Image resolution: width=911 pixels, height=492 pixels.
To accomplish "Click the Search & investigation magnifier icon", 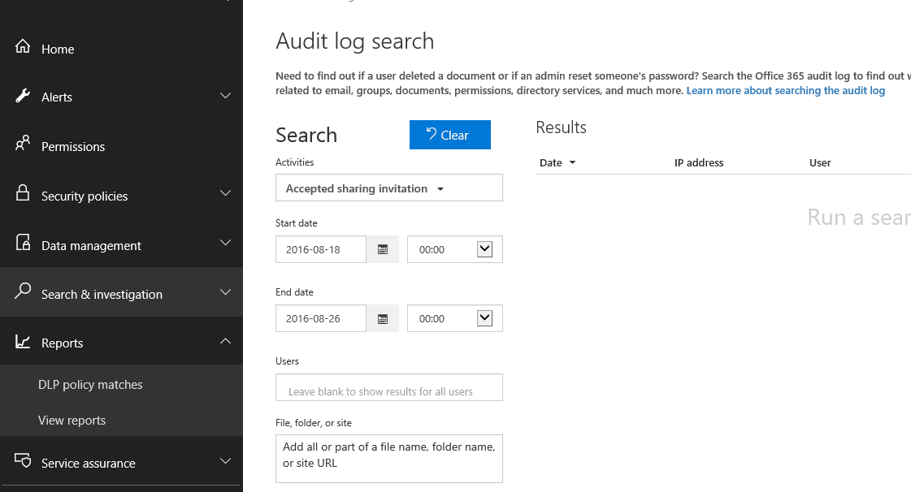I will pos(23,292).
